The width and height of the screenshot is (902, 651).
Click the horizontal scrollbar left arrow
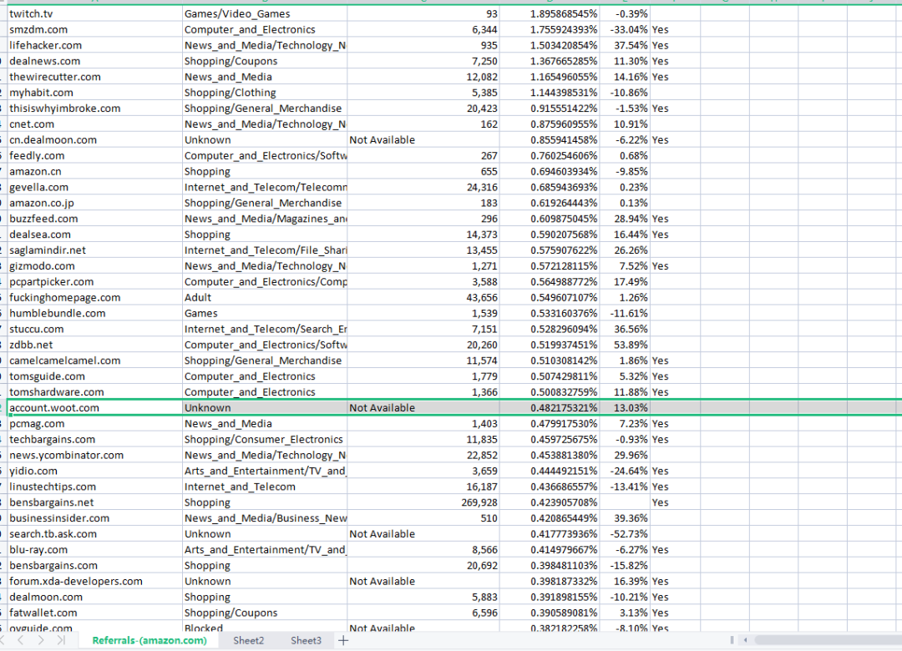[746, 639]
